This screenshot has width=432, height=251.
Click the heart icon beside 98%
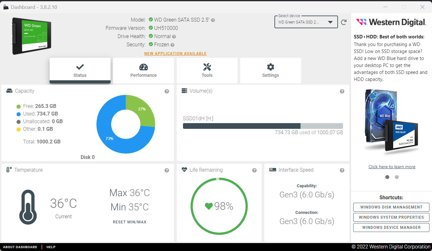pyautogui.click(x=209, y=206)
